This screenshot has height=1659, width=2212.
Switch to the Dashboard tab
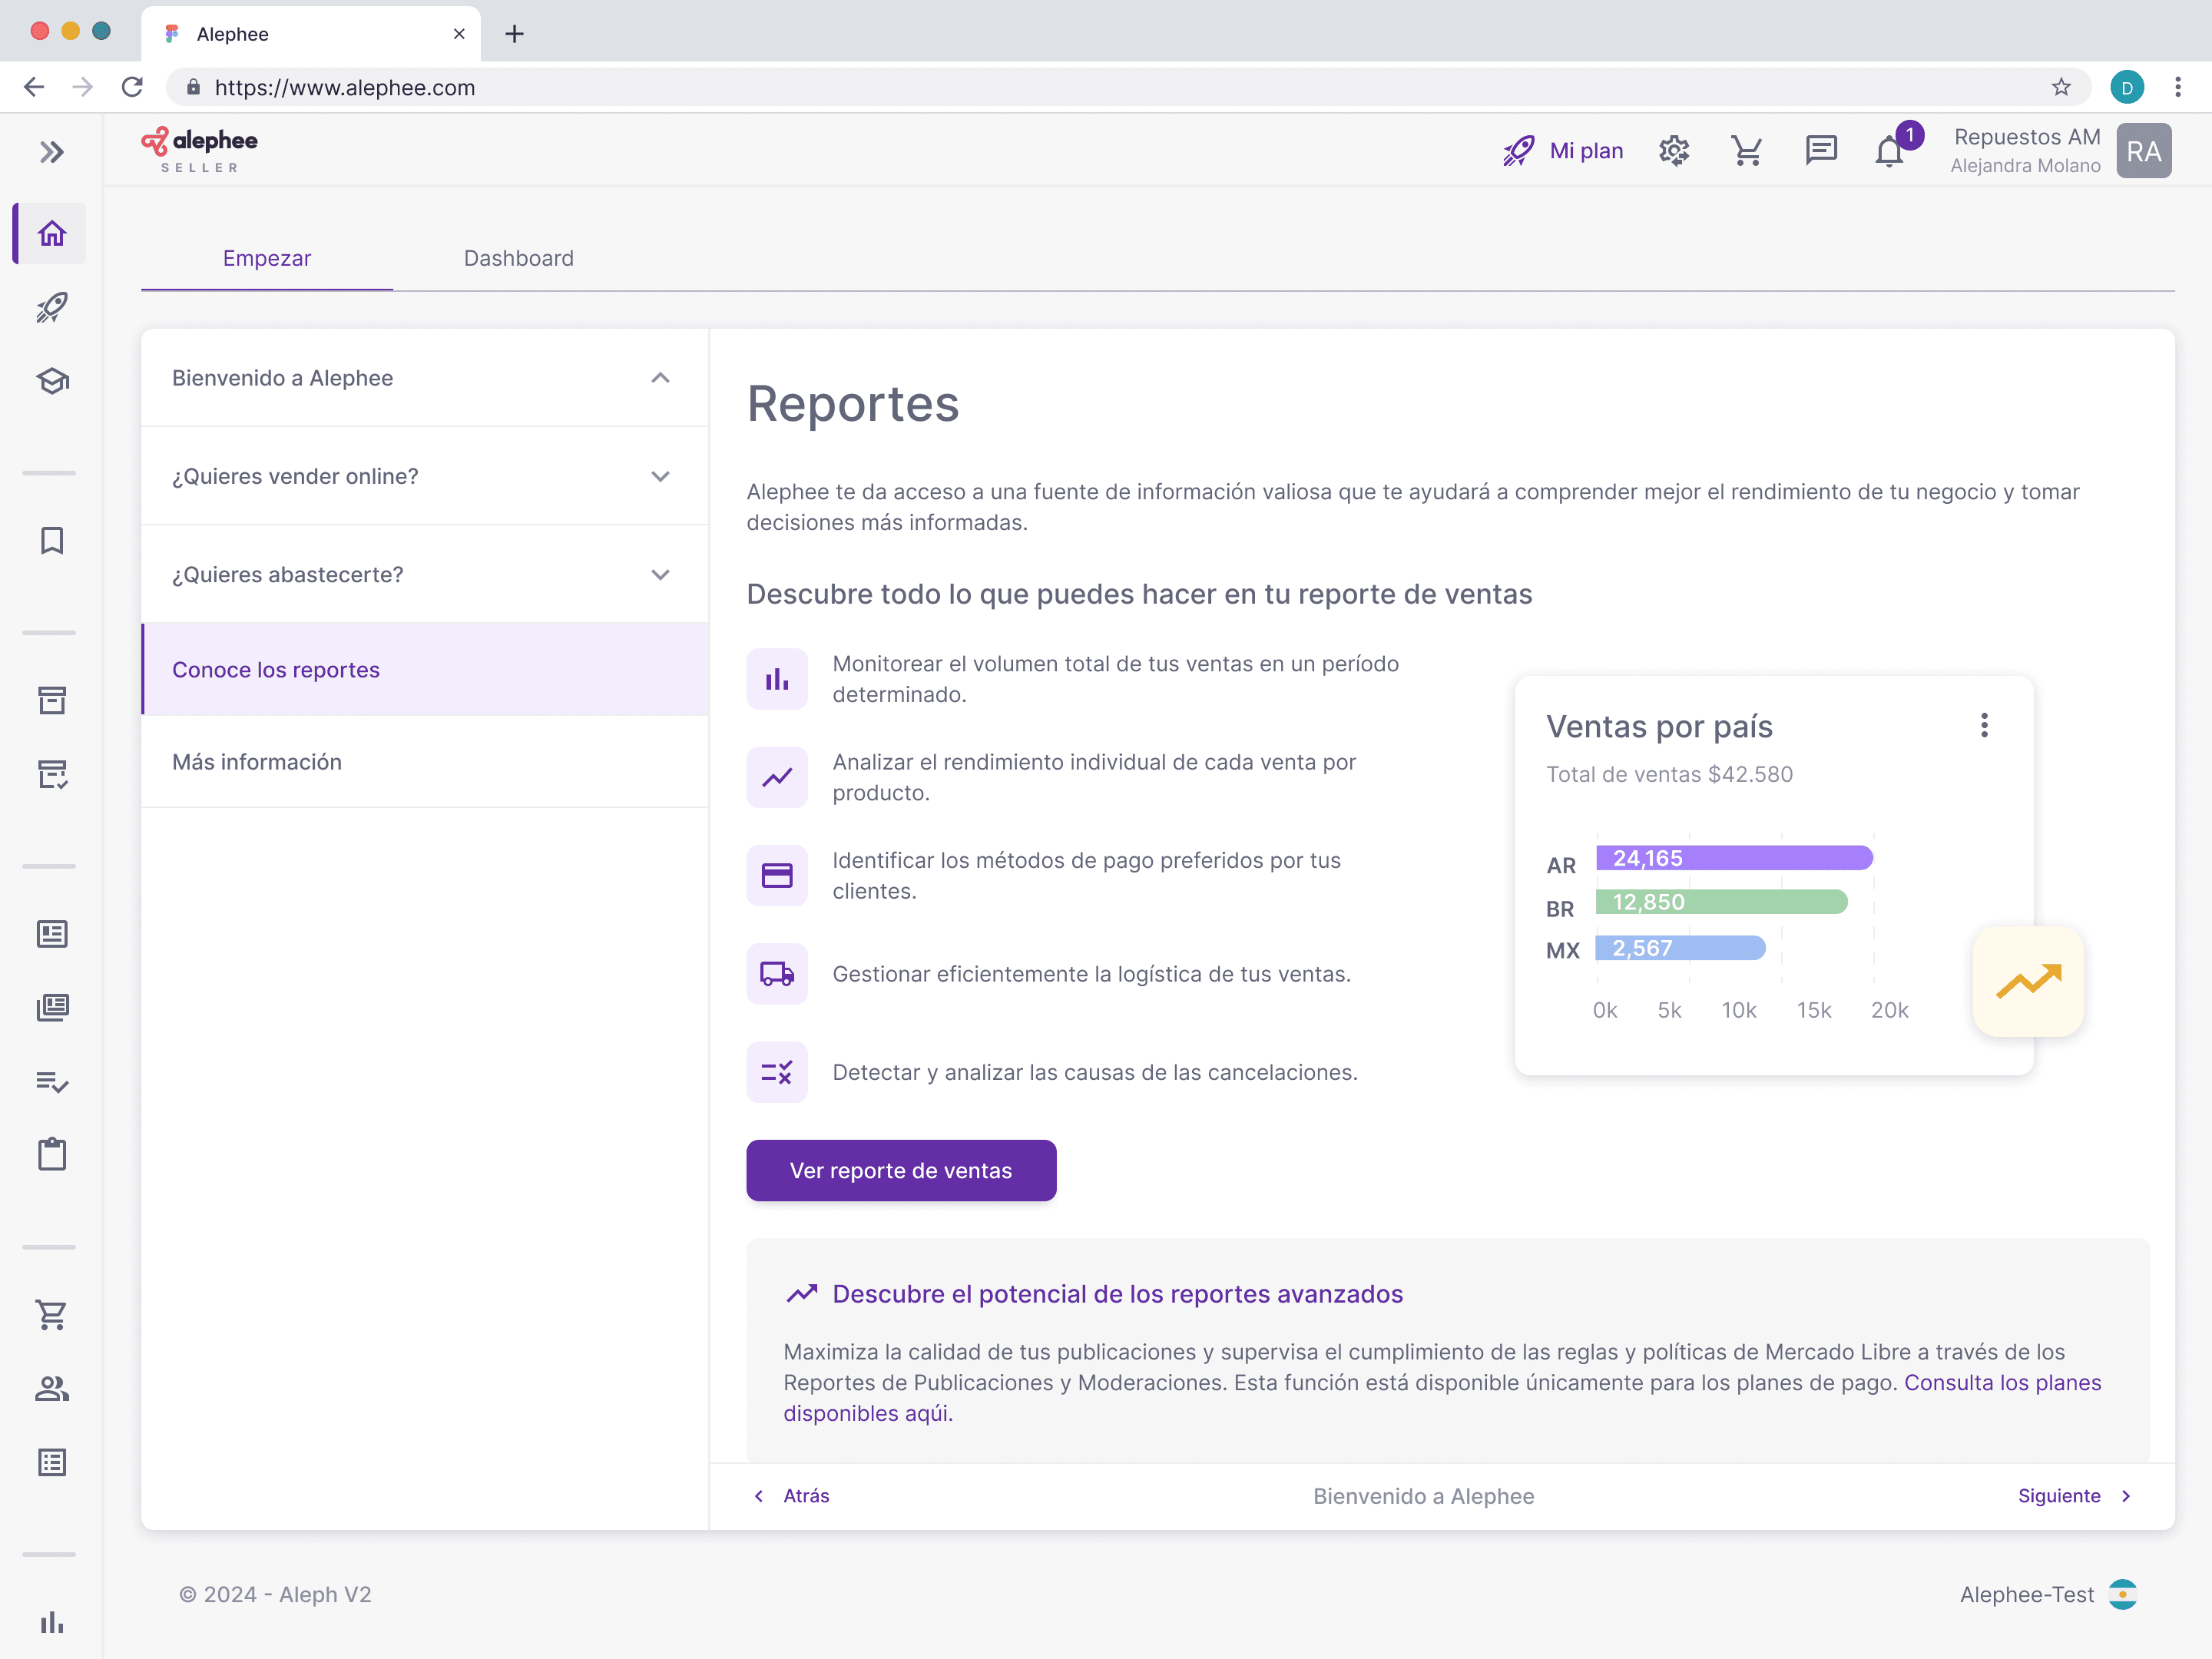[518, 258]
